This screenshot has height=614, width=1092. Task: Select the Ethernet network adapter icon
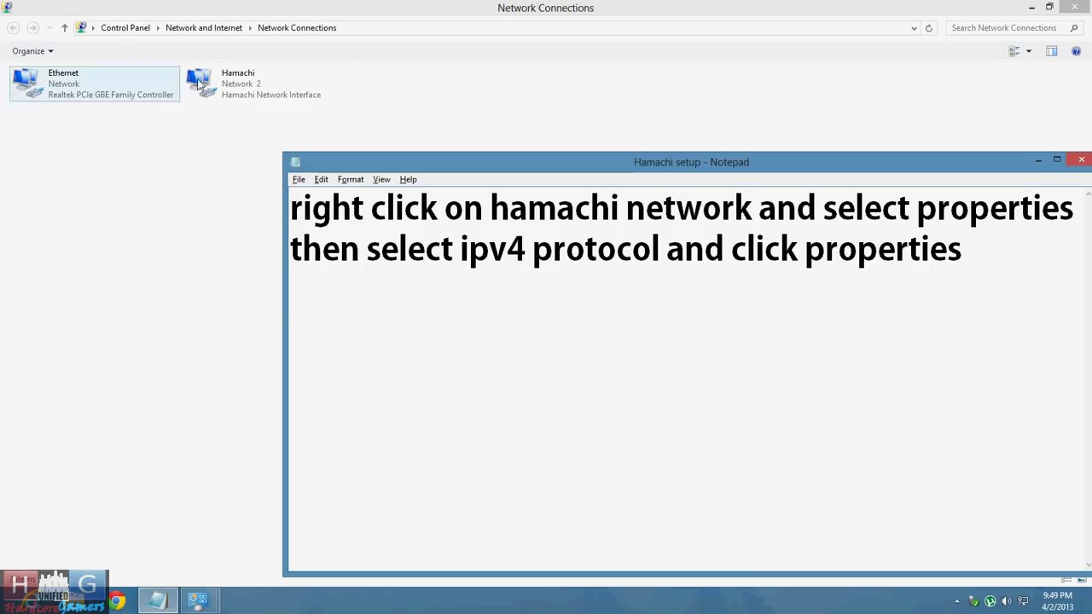(x=28, y=84)
